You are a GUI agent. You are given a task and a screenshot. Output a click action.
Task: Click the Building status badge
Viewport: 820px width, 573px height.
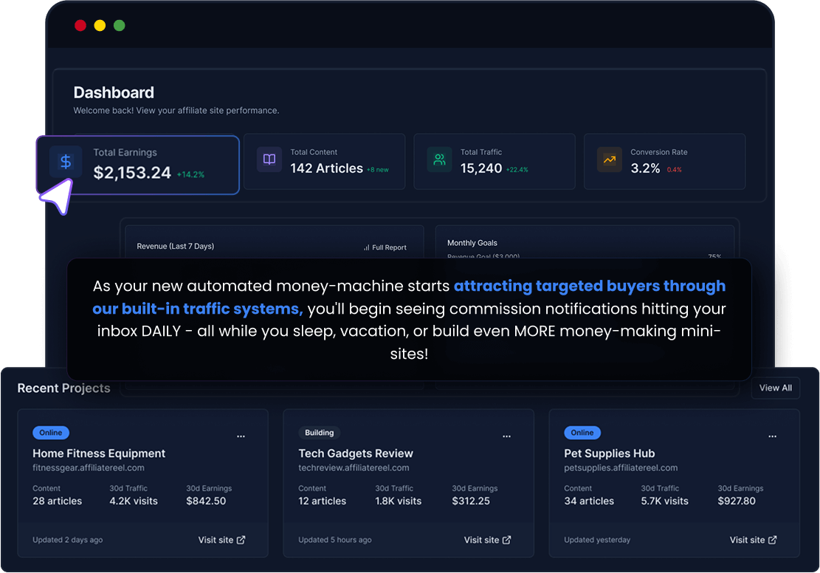pos(319,433)
